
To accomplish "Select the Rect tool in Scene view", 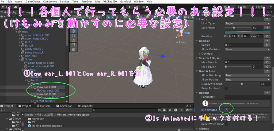I will point(73,45).
